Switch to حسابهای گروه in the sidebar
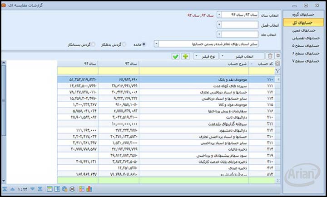Viewport: 327px width, 197px height. pyautogui.click(x=303, y=15)
